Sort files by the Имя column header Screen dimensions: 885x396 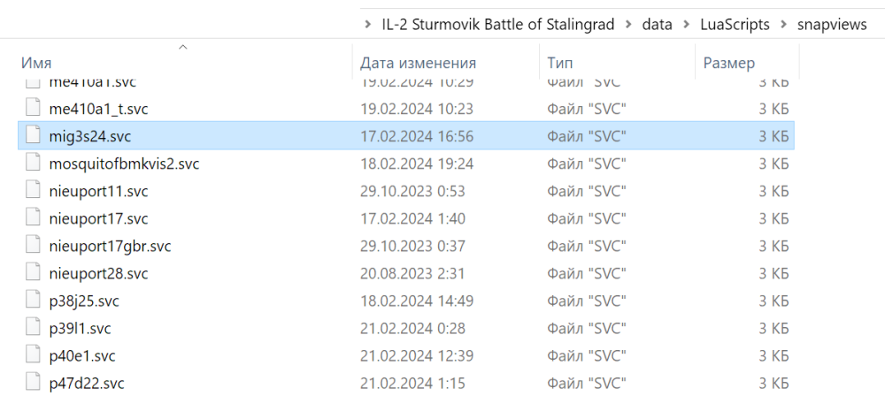[x=36, y=63]
